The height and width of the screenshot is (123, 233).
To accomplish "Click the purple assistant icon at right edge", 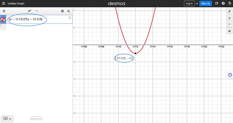I will click(x=230, y=75).
